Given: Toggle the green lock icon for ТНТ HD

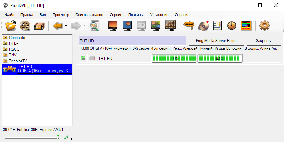Looking at the screenshot, I should pyautogui.click(x=83, y=58).
